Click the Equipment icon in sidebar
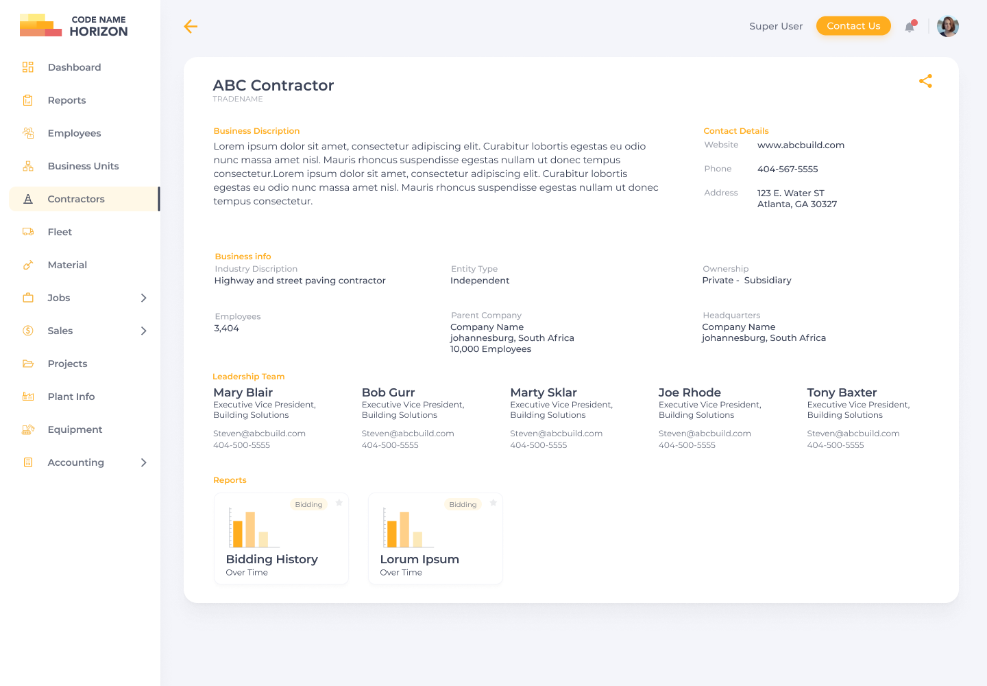Screen dimensions: 987x686 pos(28,429)
